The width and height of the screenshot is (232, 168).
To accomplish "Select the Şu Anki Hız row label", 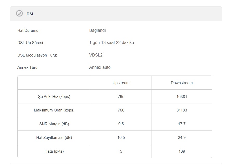I will click(54, 97).
